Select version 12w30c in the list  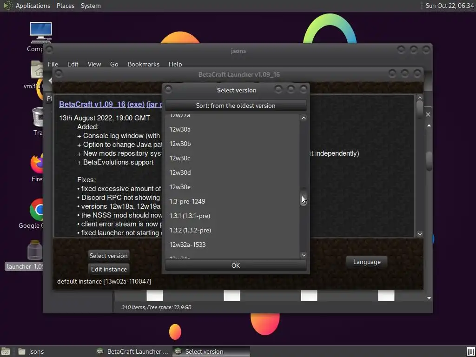pos(232,158)
